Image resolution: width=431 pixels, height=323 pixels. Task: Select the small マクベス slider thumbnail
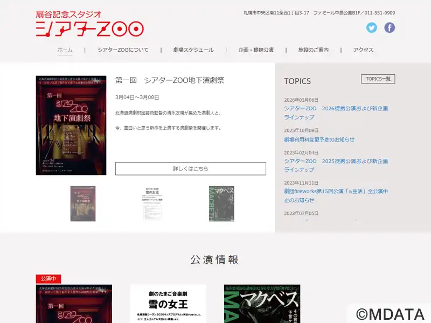click(221, 203)
